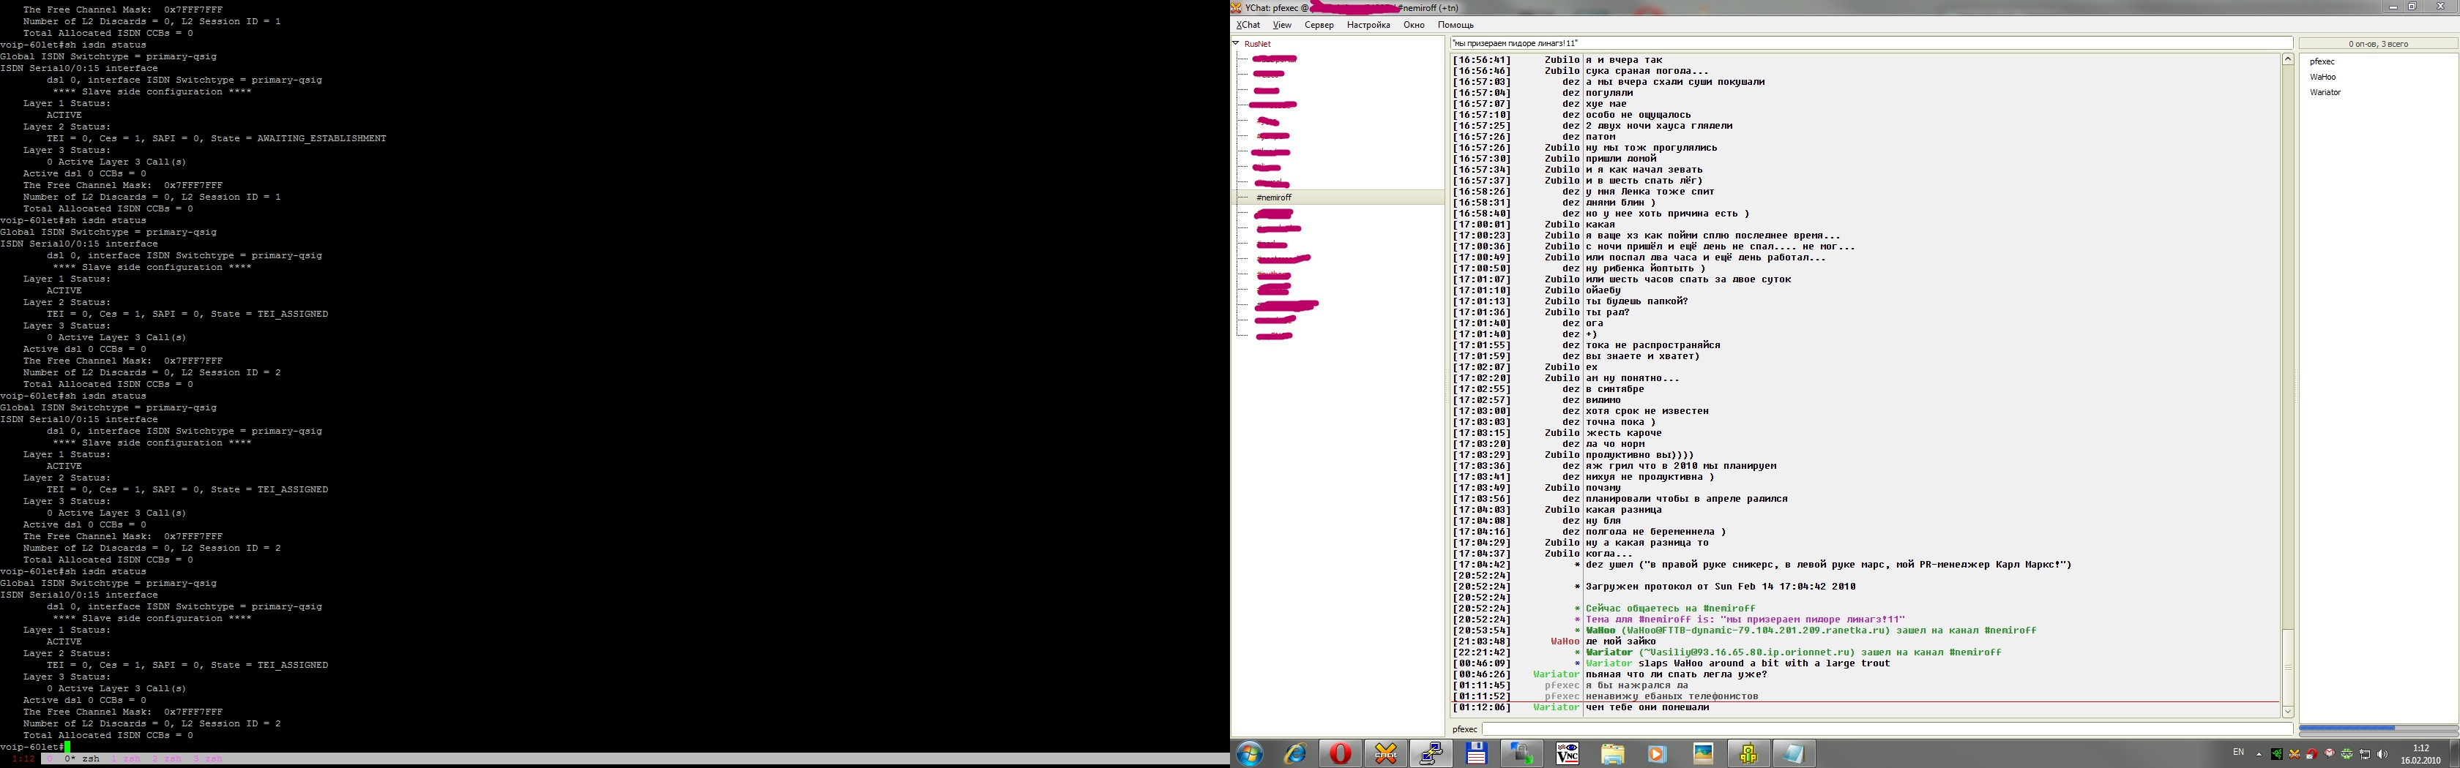Image resolution: width=2460 pixels, height=768 pixels.
Task: Show hidden tray icons arrow
Action: pyautogui.click(x=2259, y=755)
